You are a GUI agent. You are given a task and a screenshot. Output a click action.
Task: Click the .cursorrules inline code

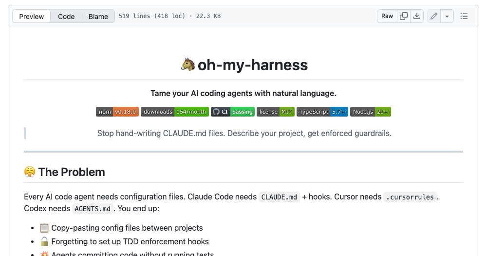pyautogui.click(x=410, y=197)
